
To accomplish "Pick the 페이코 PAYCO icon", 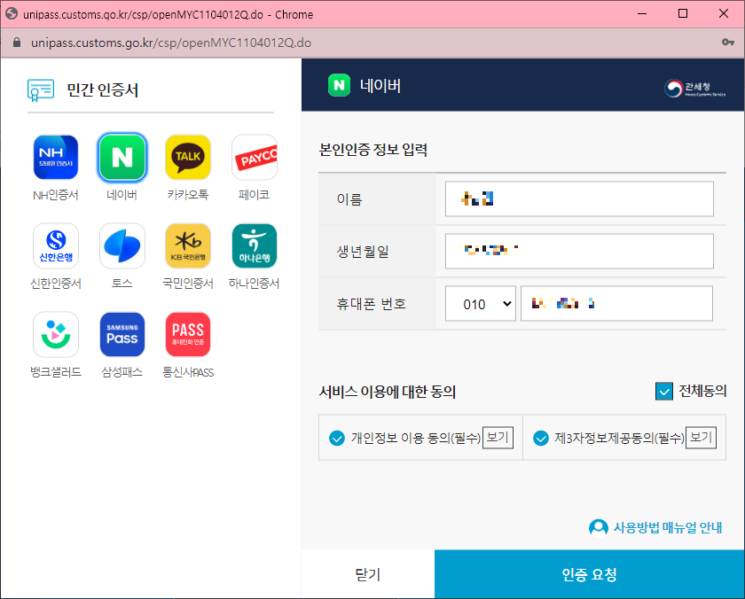I will (x=255, y=157).
